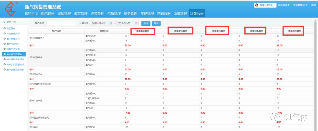318x131 pixels.
Task: Click the start date field 2019-09-01
Action: (x=102, y=23)
